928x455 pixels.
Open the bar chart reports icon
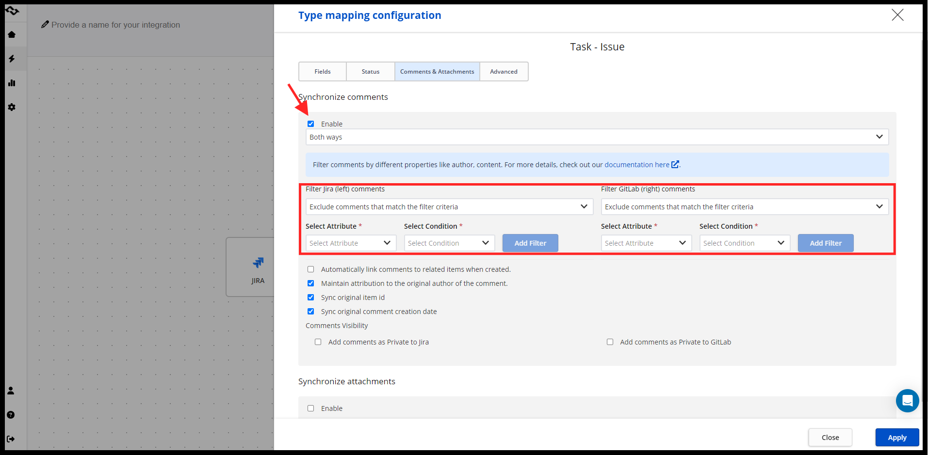pos(12,83)
